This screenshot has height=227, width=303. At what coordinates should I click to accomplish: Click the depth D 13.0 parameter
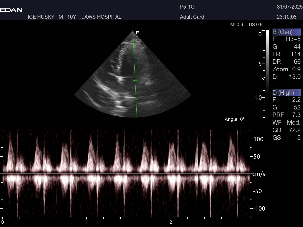[x=286, y=77]
